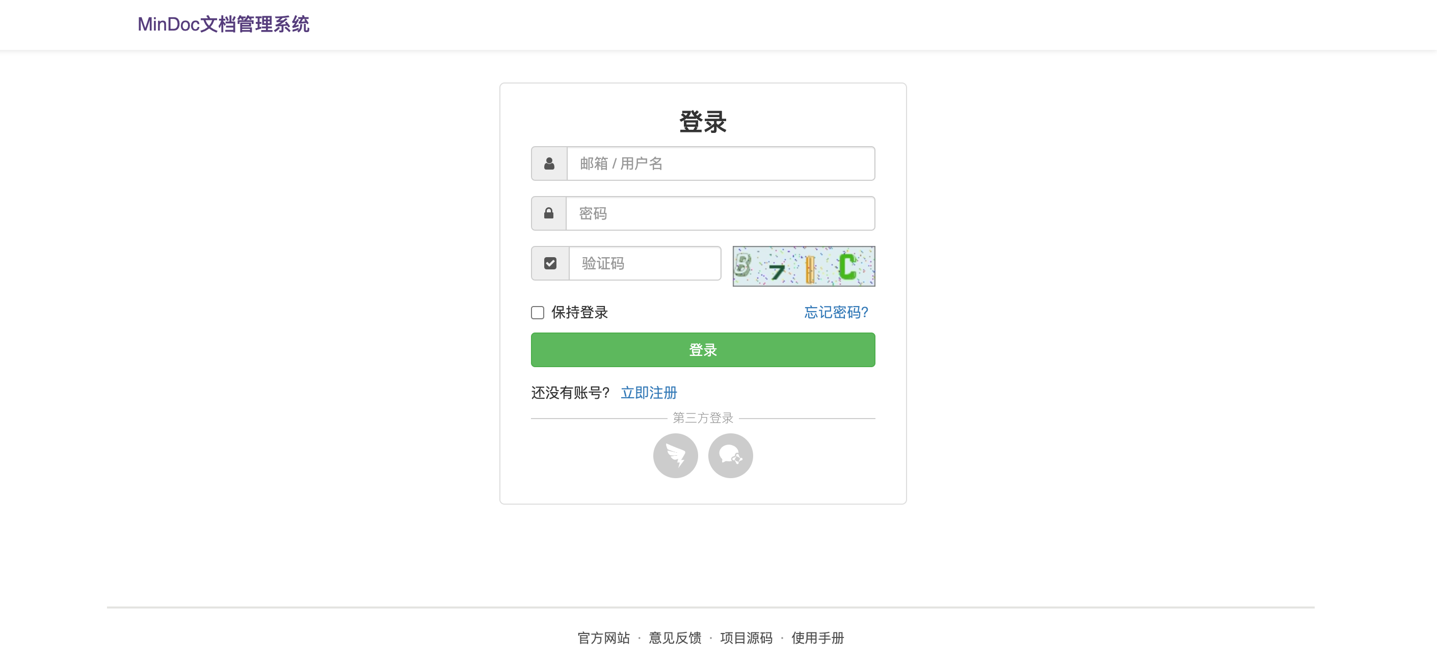
Task: Click the 立即注册 register link
Action: click(x=648, y=393)
